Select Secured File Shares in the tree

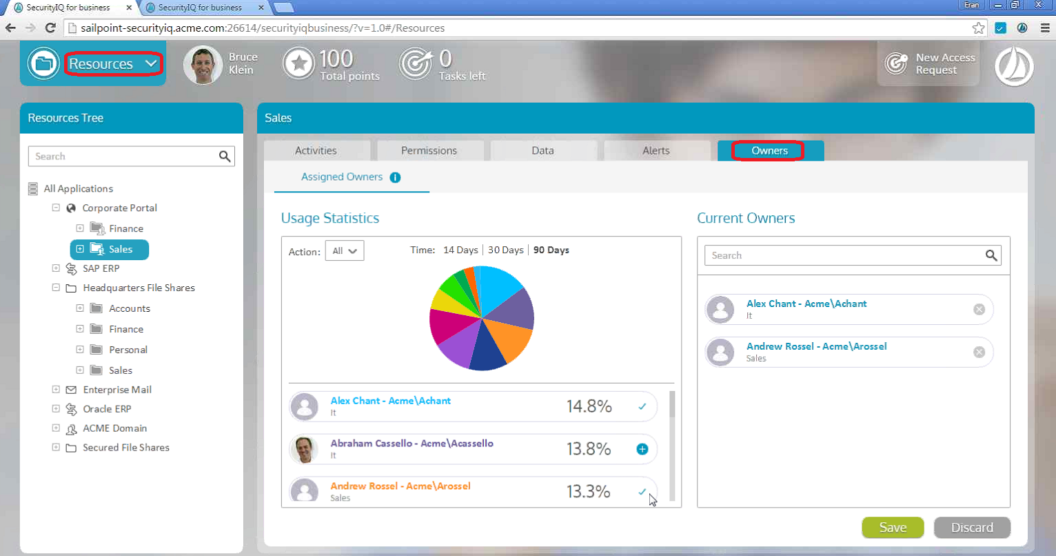tap(126, 448)
